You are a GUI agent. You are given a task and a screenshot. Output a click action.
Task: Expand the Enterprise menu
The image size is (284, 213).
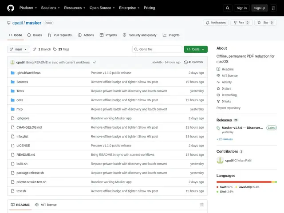(x=129, y=8)
